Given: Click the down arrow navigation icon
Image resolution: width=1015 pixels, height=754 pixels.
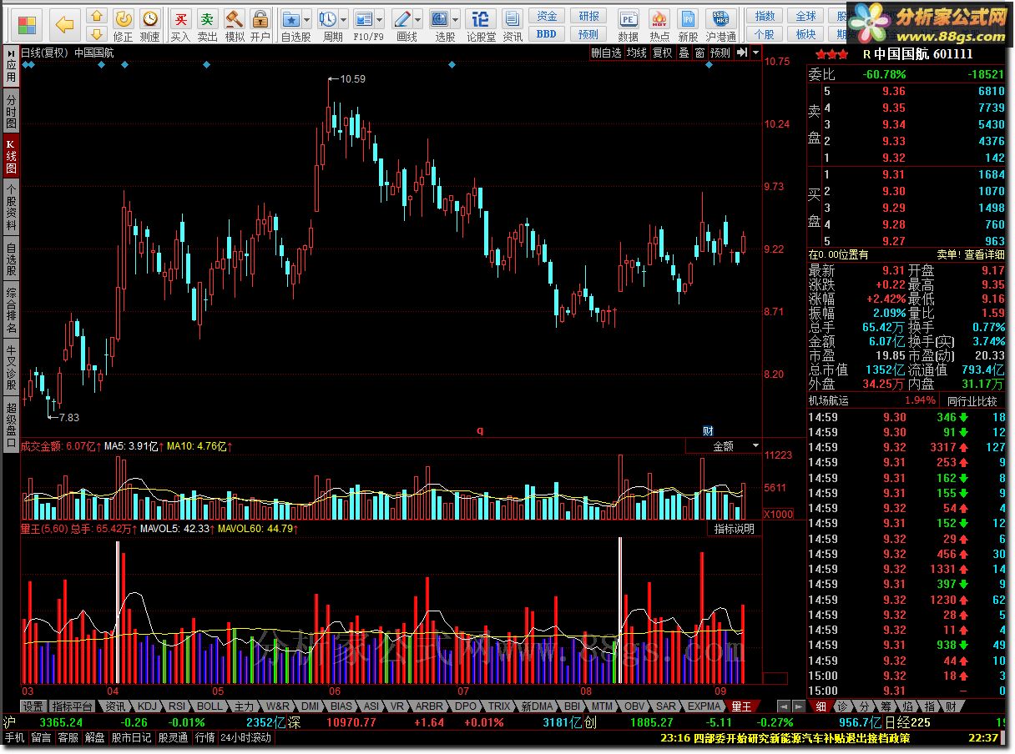Looking at the screenshot, I should pyautogui.click(x=97, y=33).
